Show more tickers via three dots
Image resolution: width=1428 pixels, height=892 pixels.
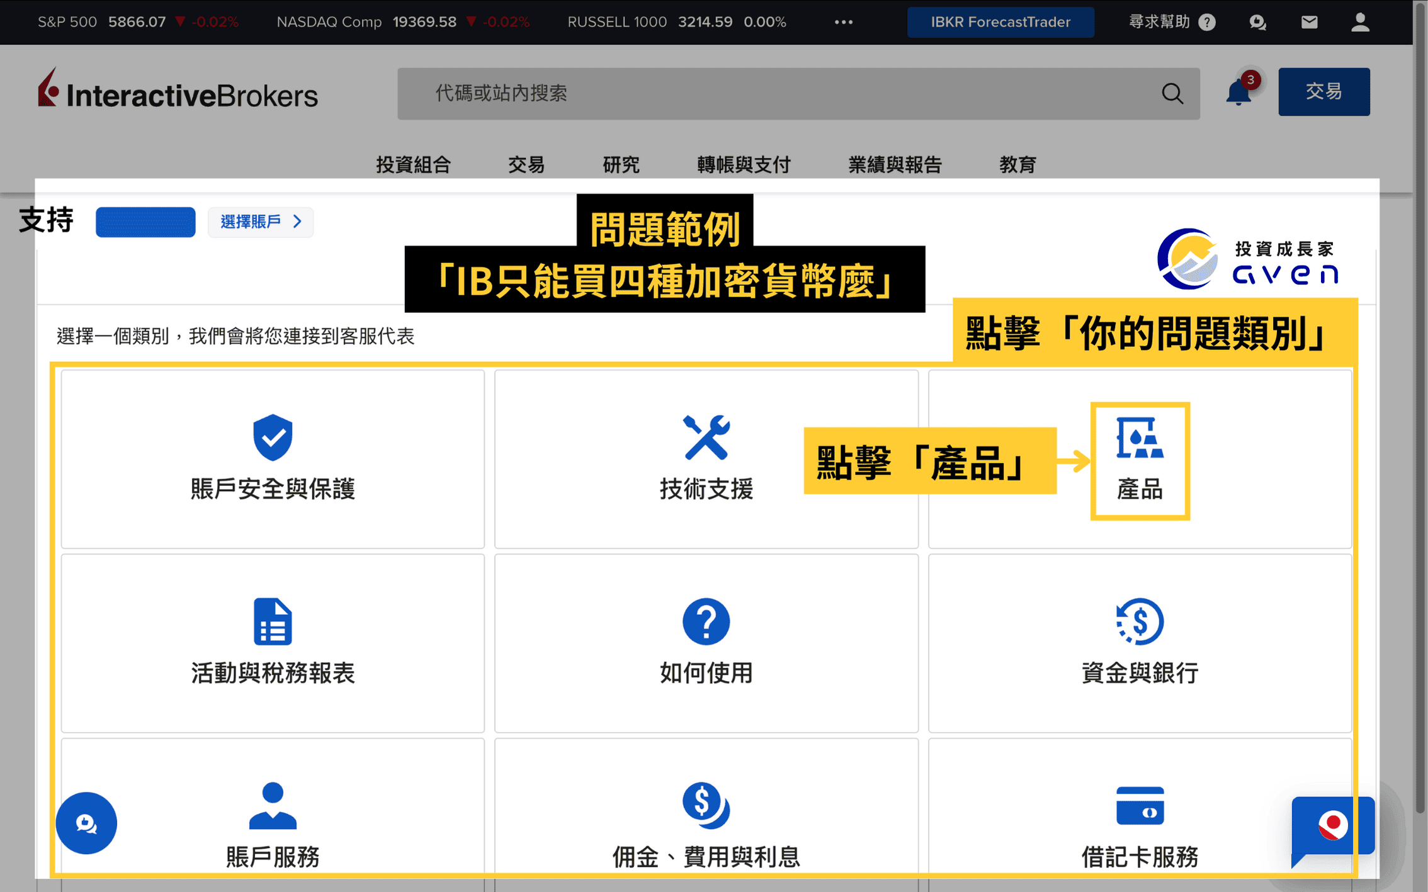click(843, 22)
